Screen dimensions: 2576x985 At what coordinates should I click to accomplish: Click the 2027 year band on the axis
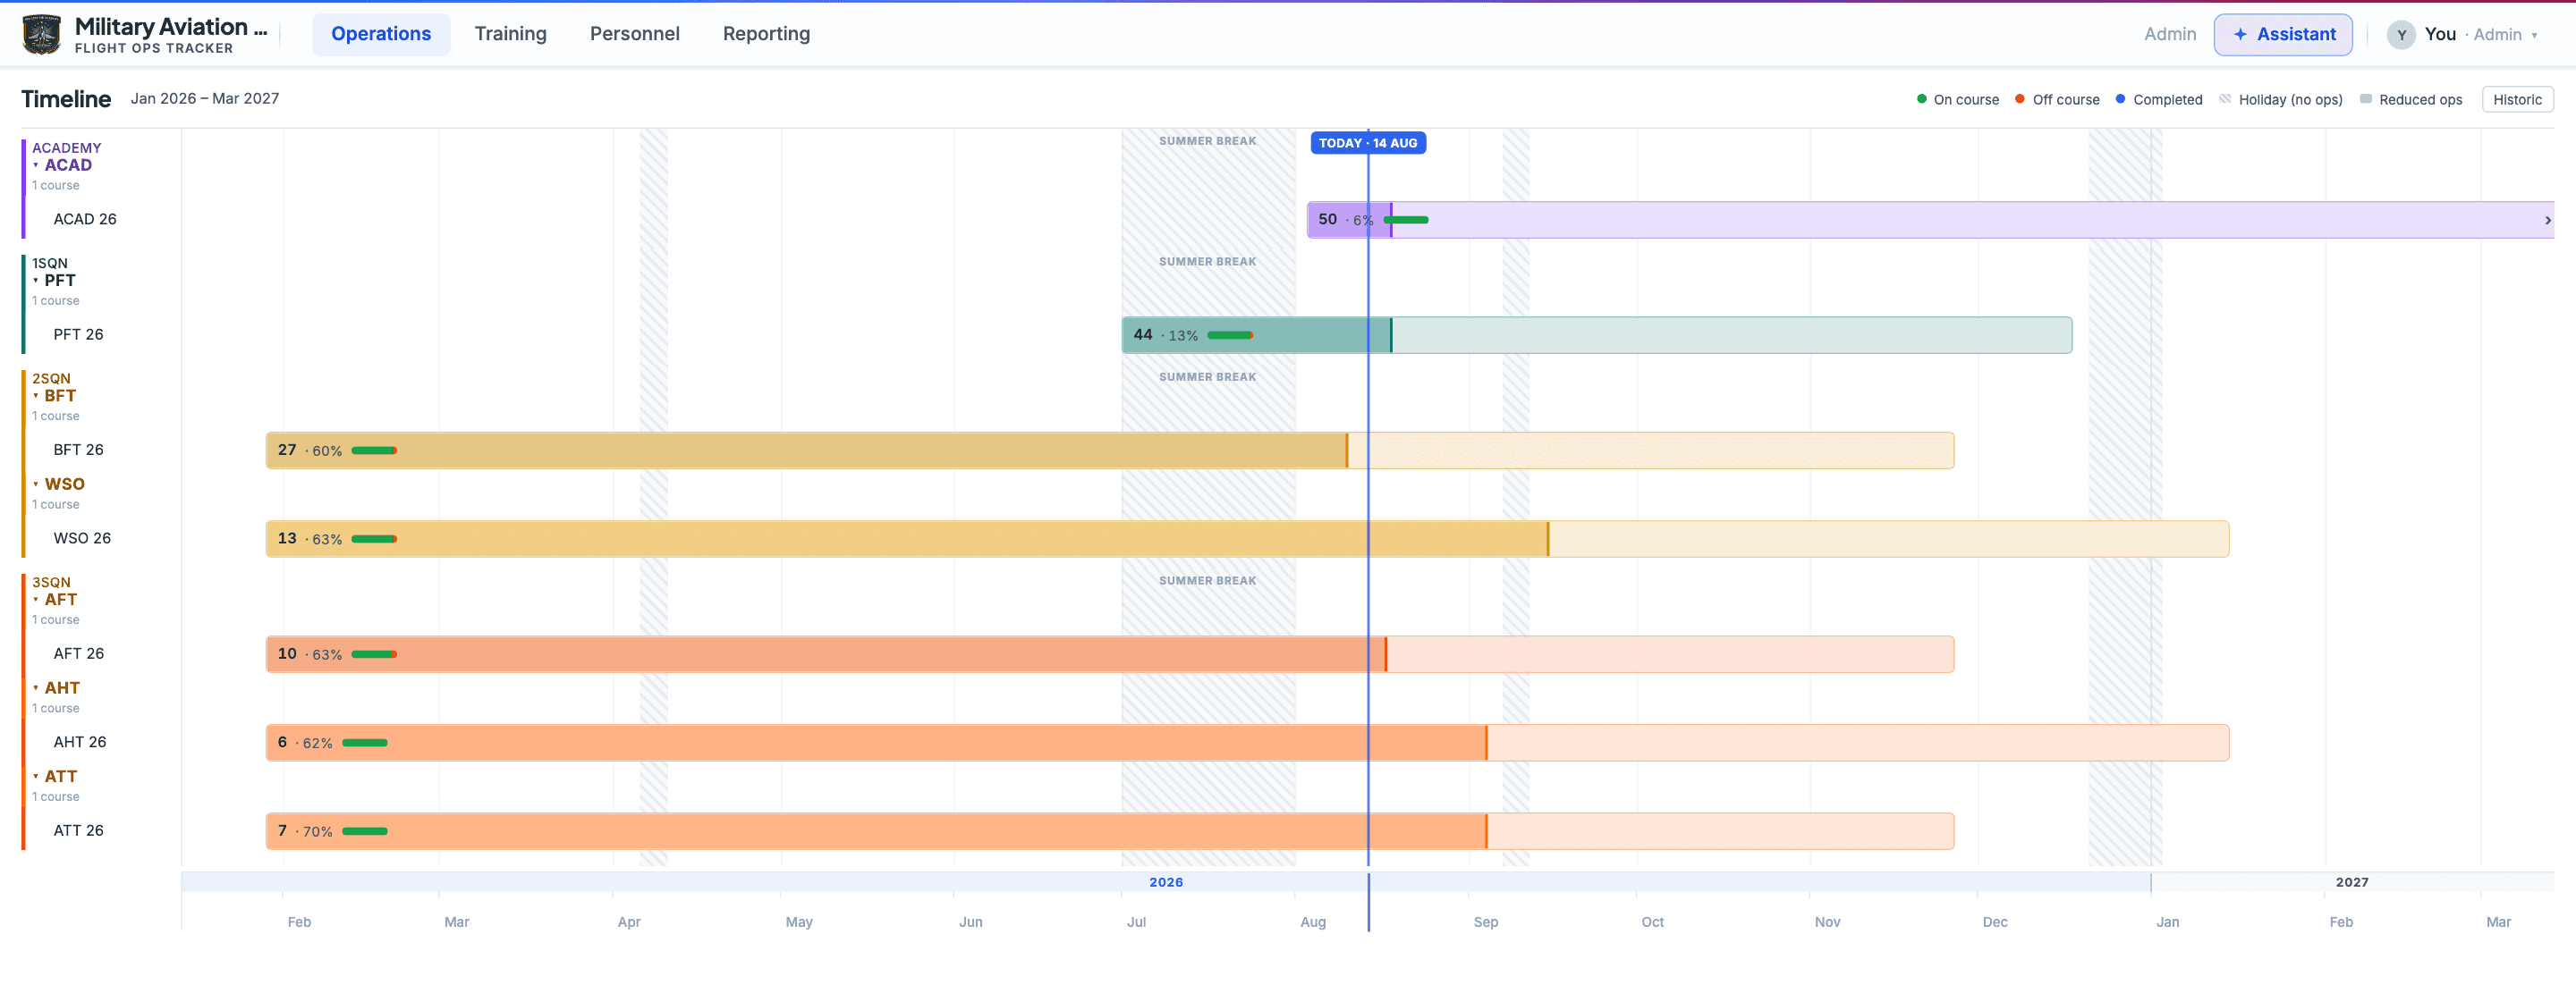pos(2351,882)
